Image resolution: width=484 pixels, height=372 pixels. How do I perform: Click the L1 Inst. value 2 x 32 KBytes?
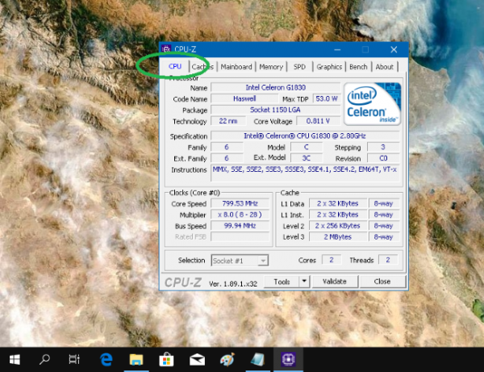(x=338, y=215)
